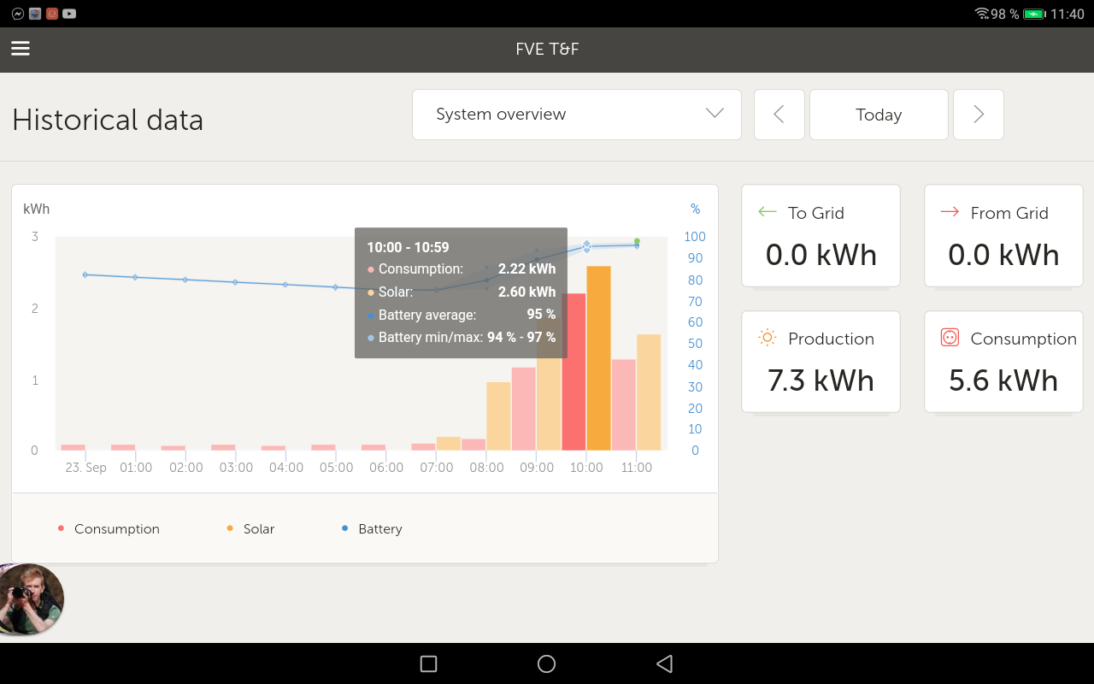
Task: Expand the System overview dropdown
Action: click(576, 115)
